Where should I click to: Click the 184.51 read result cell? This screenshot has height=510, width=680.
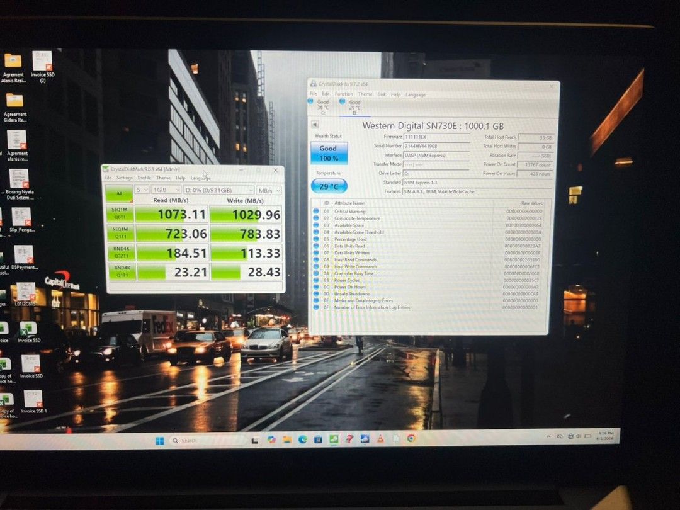[173, 252]
